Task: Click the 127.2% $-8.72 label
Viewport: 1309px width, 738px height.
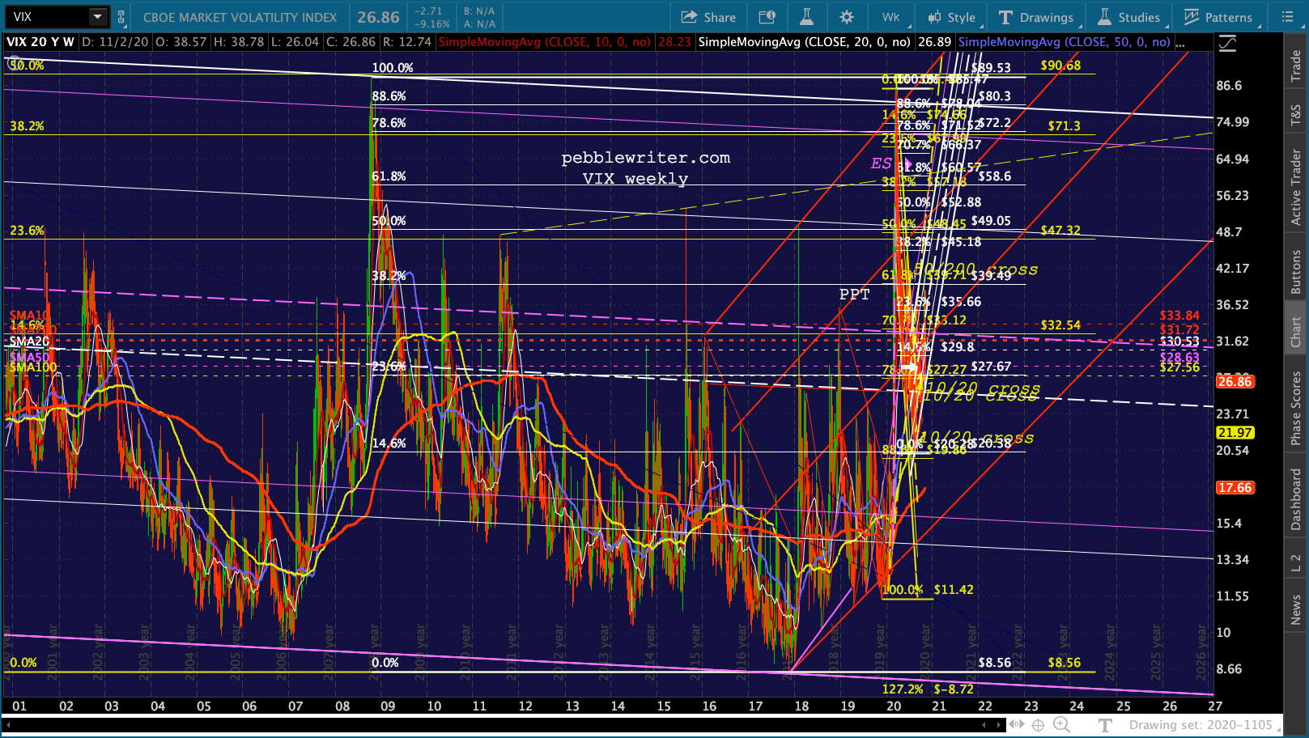Action: (928, 689)
